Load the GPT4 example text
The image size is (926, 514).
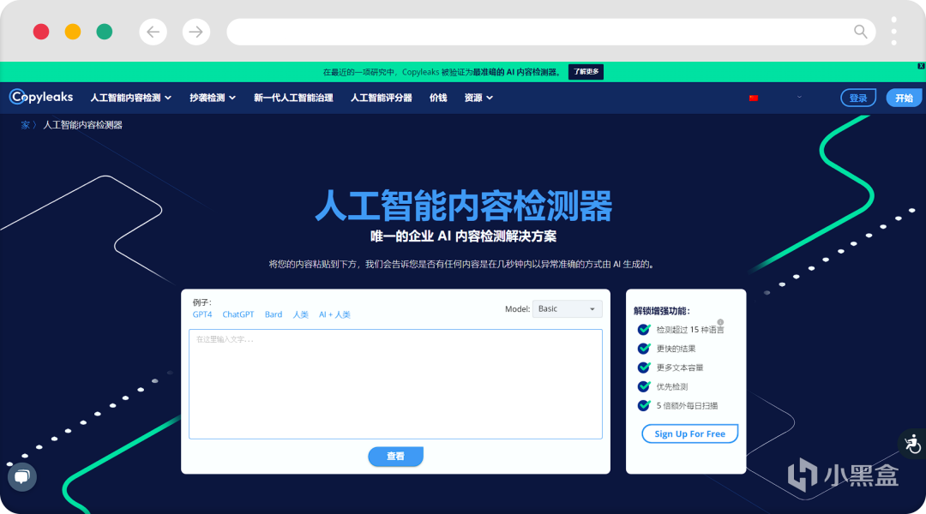coord(202,314)
